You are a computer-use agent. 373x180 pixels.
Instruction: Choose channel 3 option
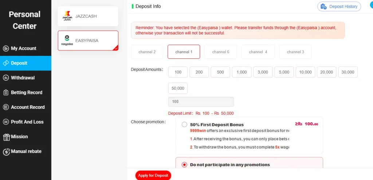(295, 52)
